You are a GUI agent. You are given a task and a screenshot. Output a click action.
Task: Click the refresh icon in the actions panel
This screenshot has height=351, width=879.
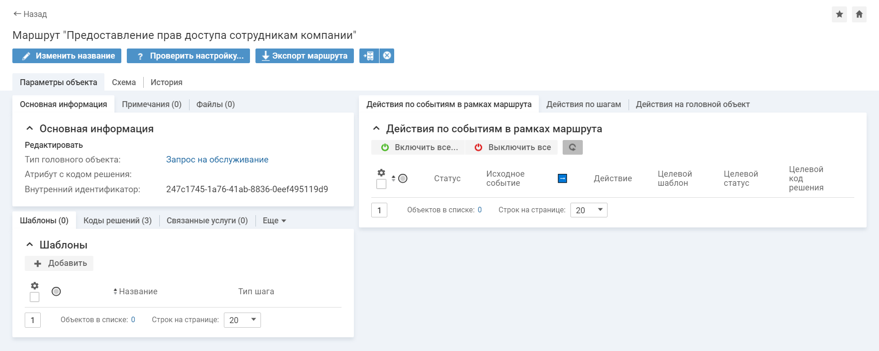coord(572,147)
